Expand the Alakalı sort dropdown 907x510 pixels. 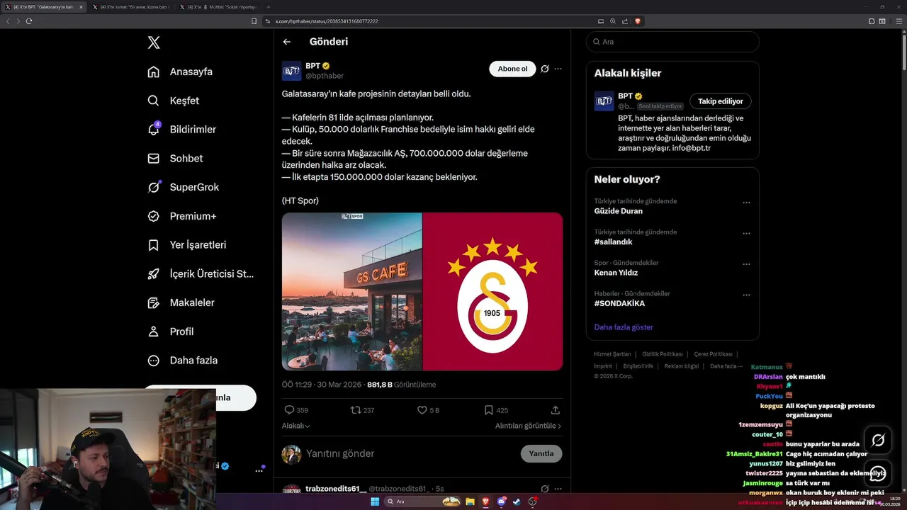(x=296, y=426)
